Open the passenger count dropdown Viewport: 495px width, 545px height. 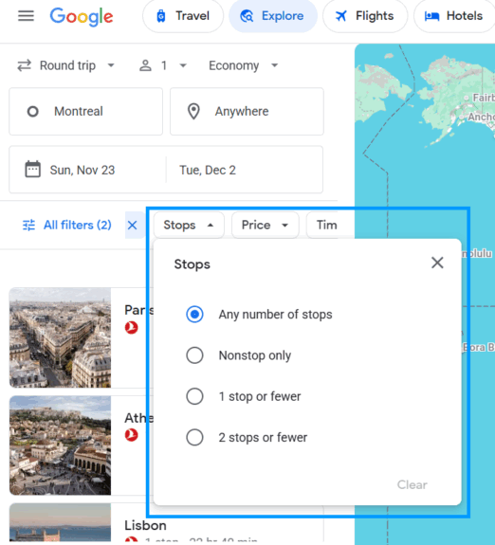[x=163, y=65]
